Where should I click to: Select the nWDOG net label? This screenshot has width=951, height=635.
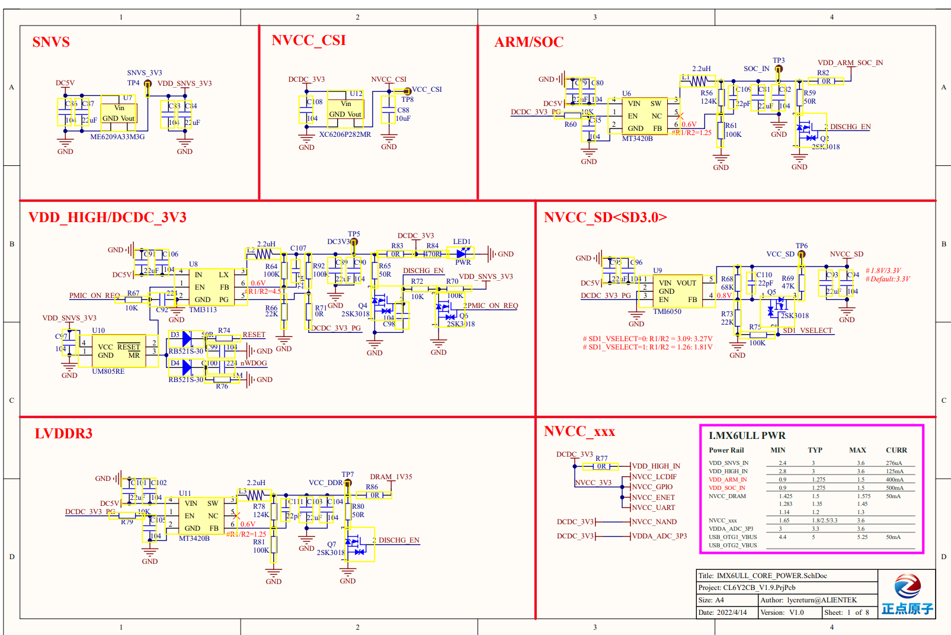tap(254, 363)
